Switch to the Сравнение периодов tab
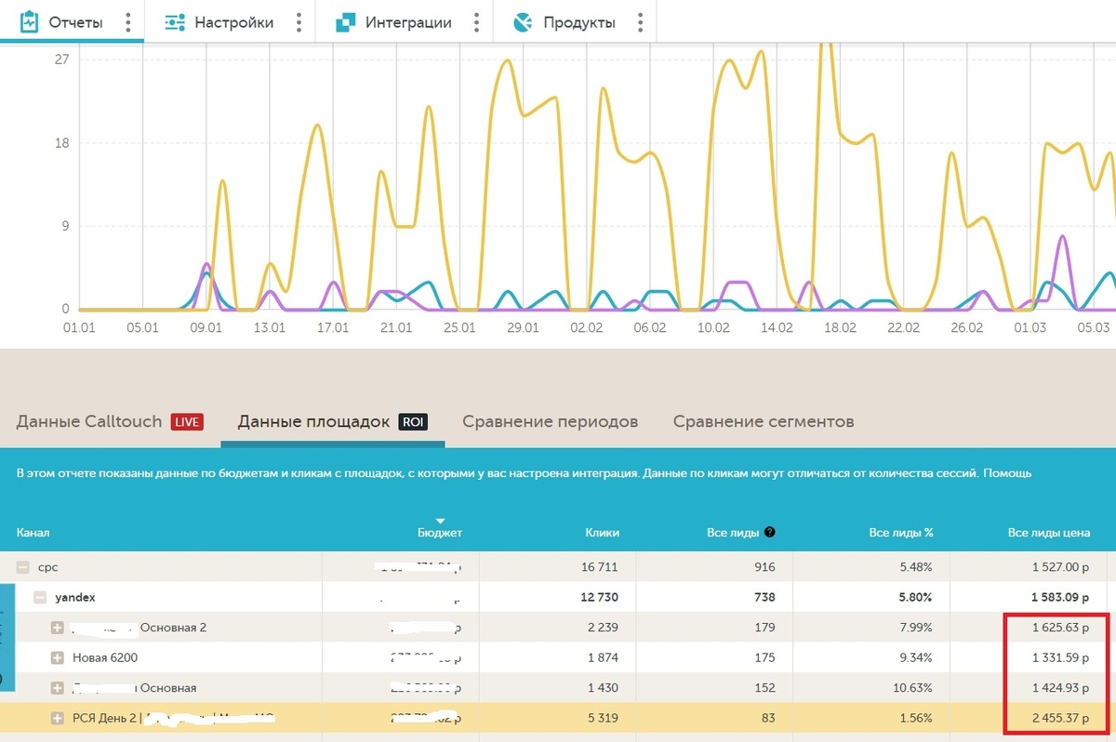 point(550,422)
